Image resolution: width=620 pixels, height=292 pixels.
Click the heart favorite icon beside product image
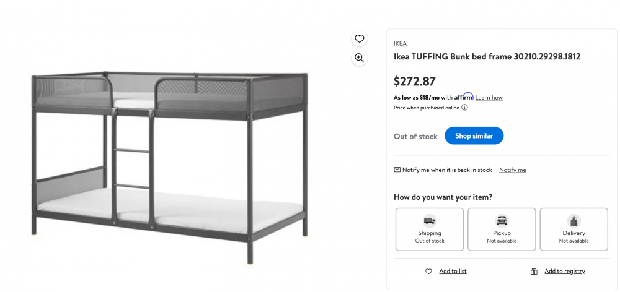pyautogui.click(x=359, y=39)
